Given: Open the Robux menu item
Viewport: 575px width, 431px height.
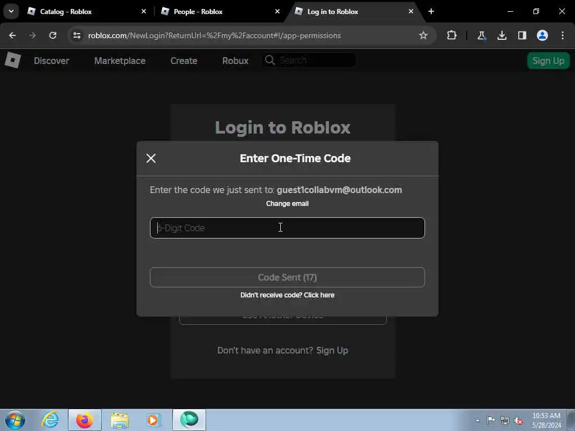Looking at the screenshot, I should pyautogui.click(x=235, y=61).
